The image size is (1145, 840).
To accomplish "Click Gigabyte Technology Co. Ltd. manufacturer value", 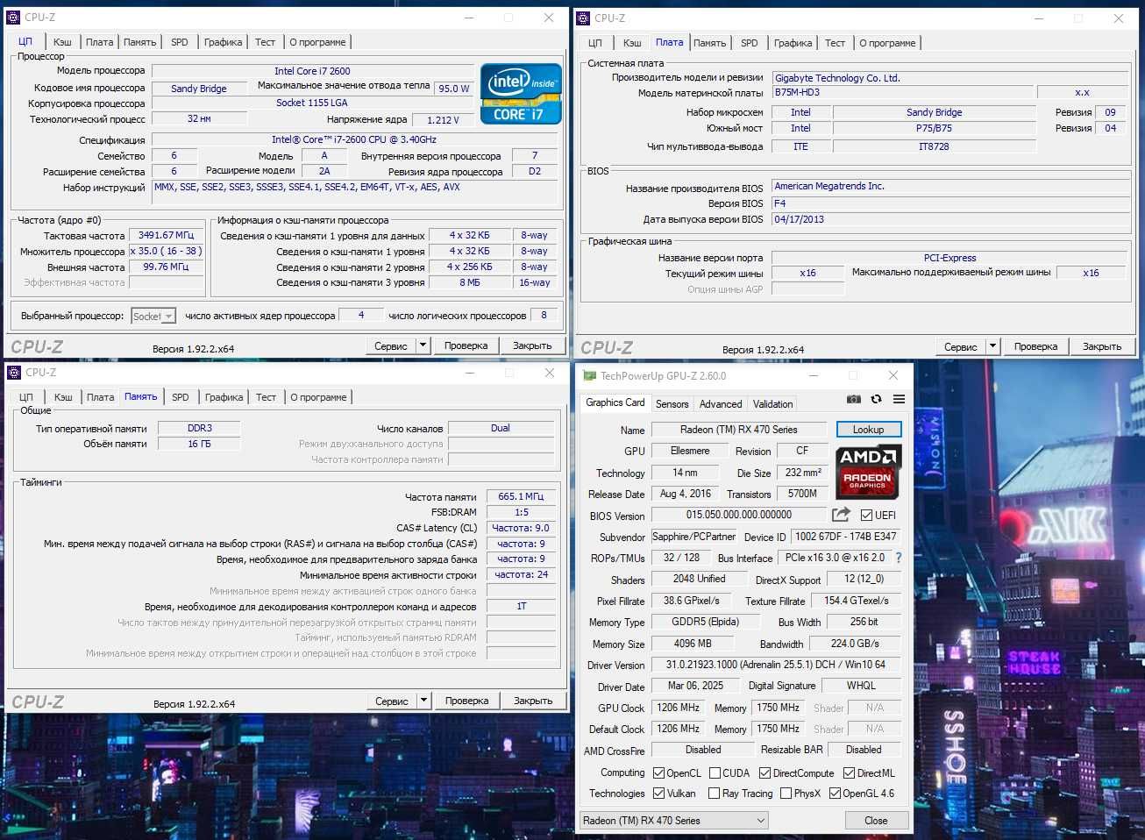I will pos(950,78).
